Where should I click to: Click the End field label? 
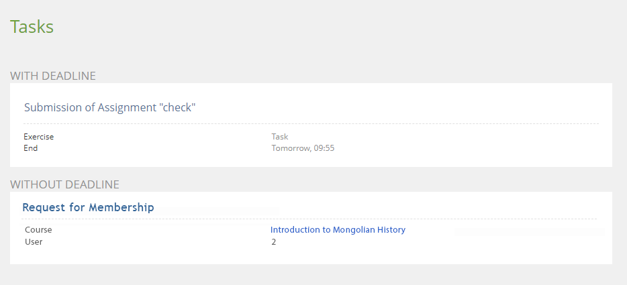click(31, 148)
